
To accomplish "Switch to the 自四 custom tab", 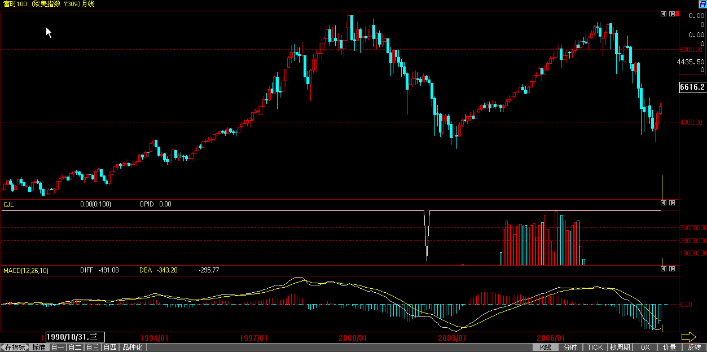I will coord(109,347).
